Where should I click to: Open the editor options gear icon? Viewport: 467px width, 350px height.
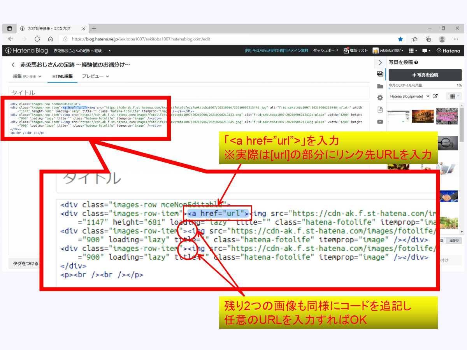tap(380, 98)
